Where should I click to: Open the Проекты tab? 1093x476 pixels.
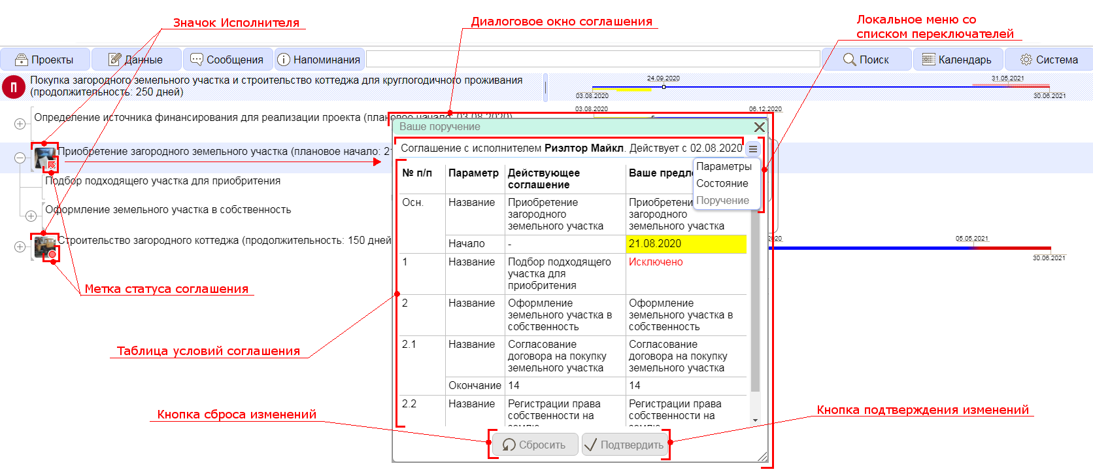click(44, 59)
